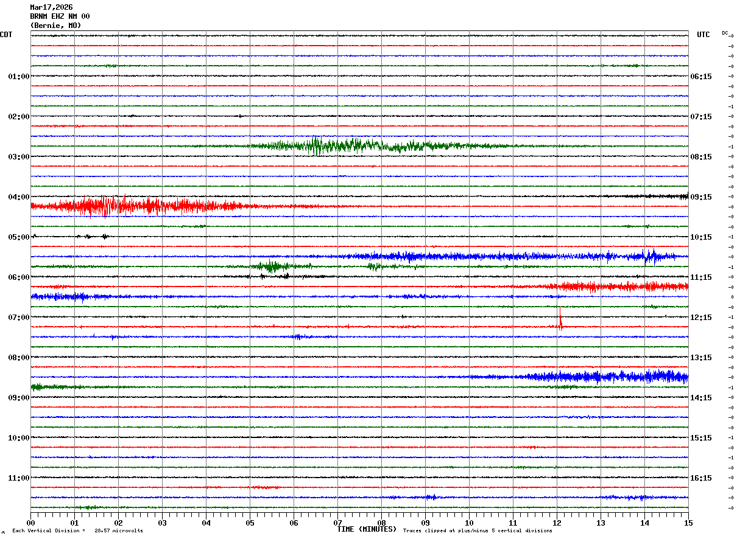Click the 16:15 UTC time label
Image resolution: width=737 pixels, height=539 pixels.
tap(702, 478)
